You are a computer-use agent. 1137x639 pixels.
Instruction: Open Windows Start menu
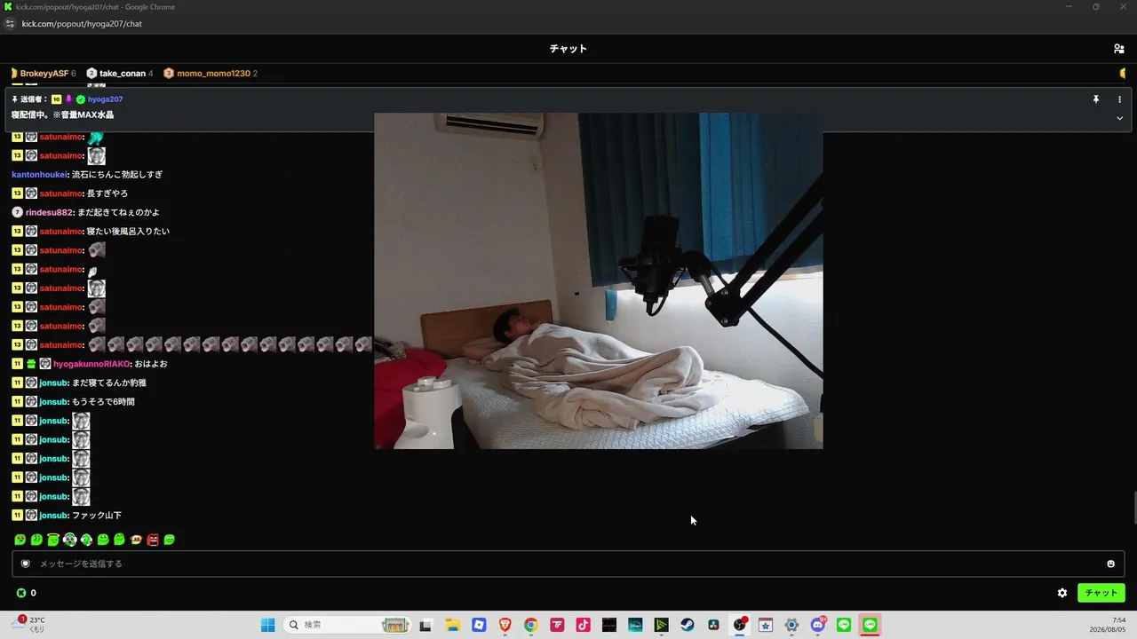tap(267, 625)
